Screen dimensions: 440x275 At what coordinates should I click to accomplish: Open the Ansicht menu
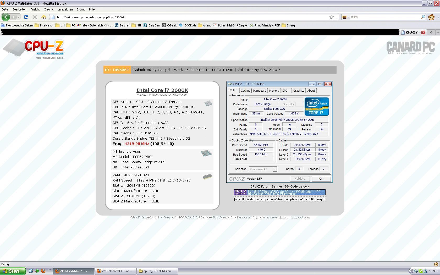click(35, 9)
